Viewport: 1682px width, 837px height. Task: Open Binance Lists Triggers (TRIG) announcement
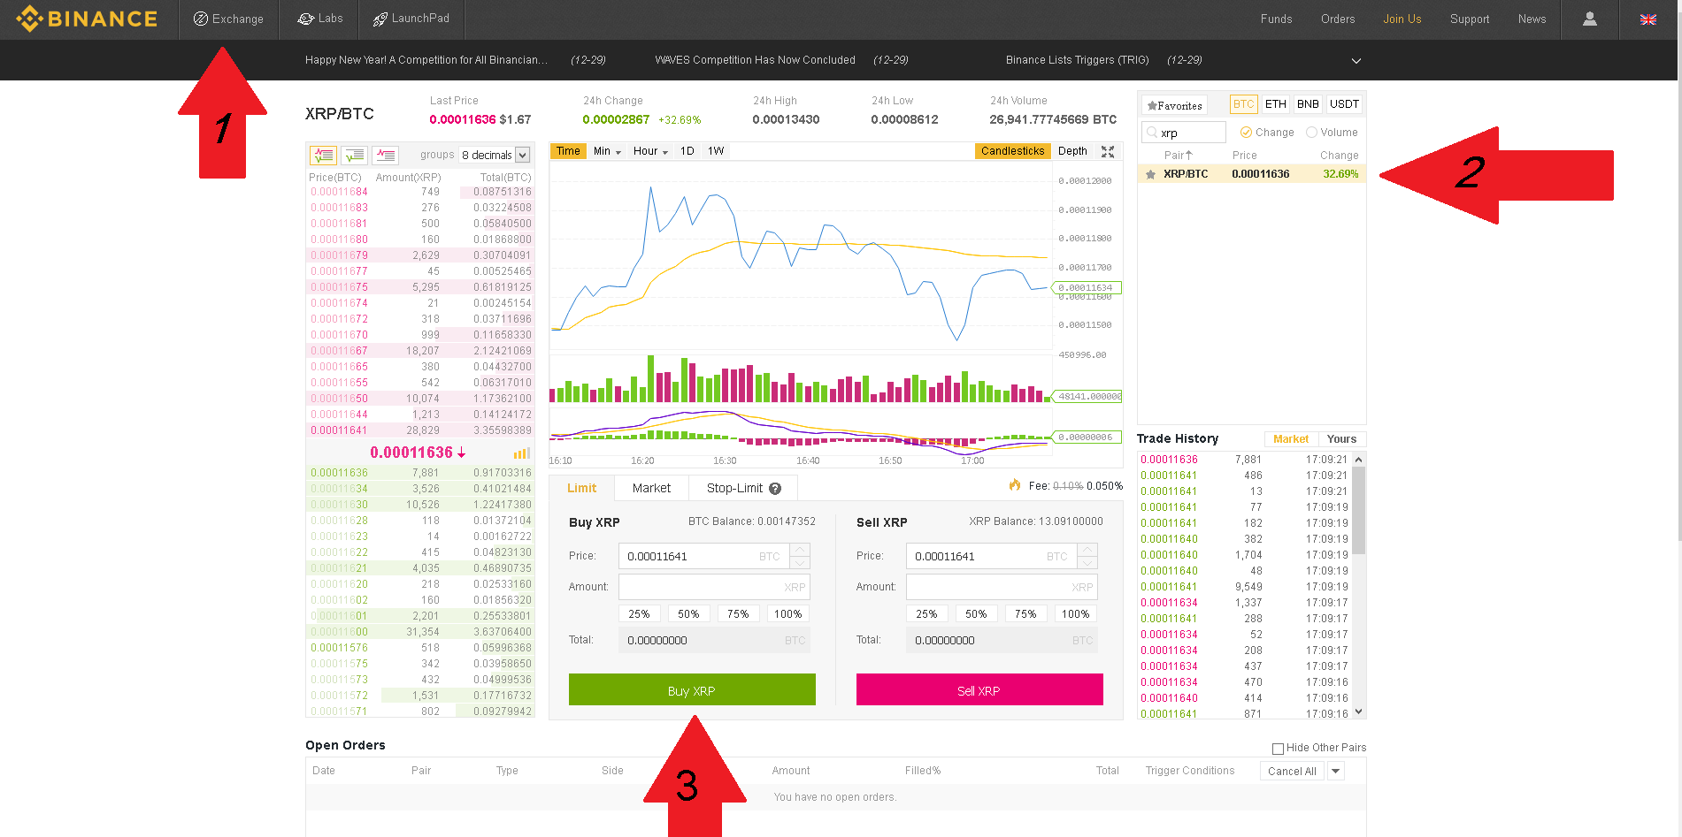tap(1077, 60)
